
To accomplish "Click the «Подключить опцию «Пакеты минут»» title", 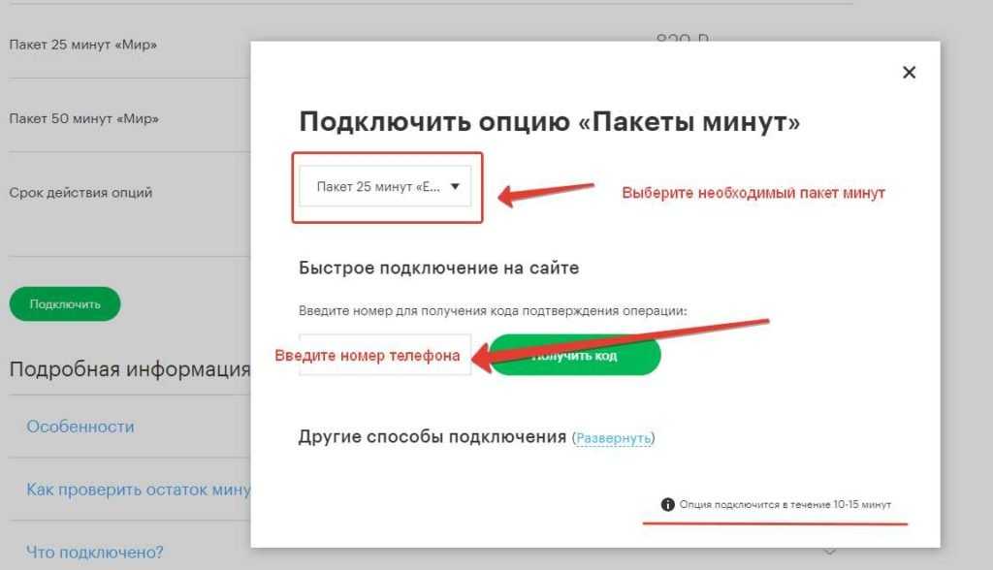I will tap(549, 121).
